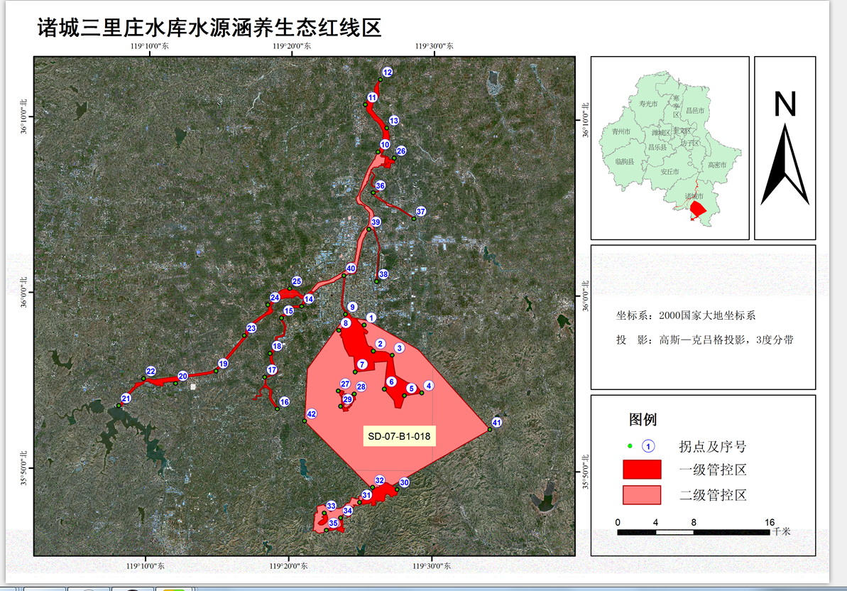Click turning point marker number 16
Image resolution: width=847 pixels, height=591 pixels.
(285, 402)
